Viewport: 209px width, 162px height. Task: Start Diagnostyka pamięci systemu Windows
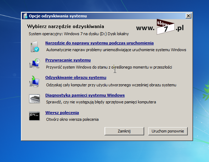point(85,95)
